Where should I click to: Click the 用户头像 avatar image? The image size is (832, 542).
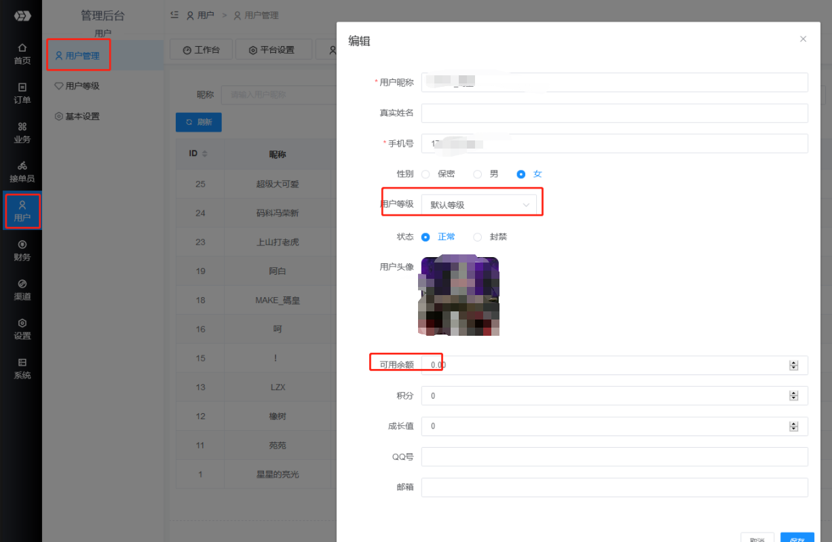point(459,295)
